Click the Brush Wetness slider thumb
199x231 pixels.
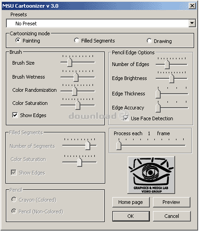[76, 77]
